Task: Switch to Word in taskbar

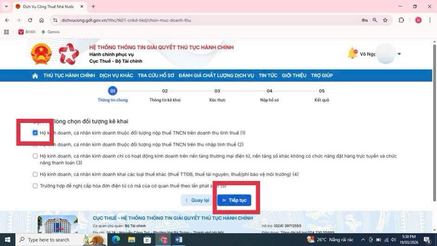Action: (x=179, y=240)
